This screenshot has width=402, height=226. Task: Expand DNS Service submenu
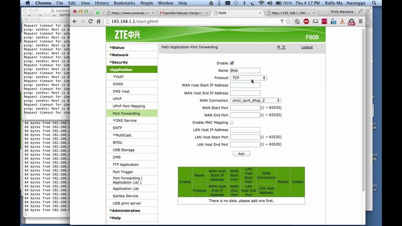125,121
